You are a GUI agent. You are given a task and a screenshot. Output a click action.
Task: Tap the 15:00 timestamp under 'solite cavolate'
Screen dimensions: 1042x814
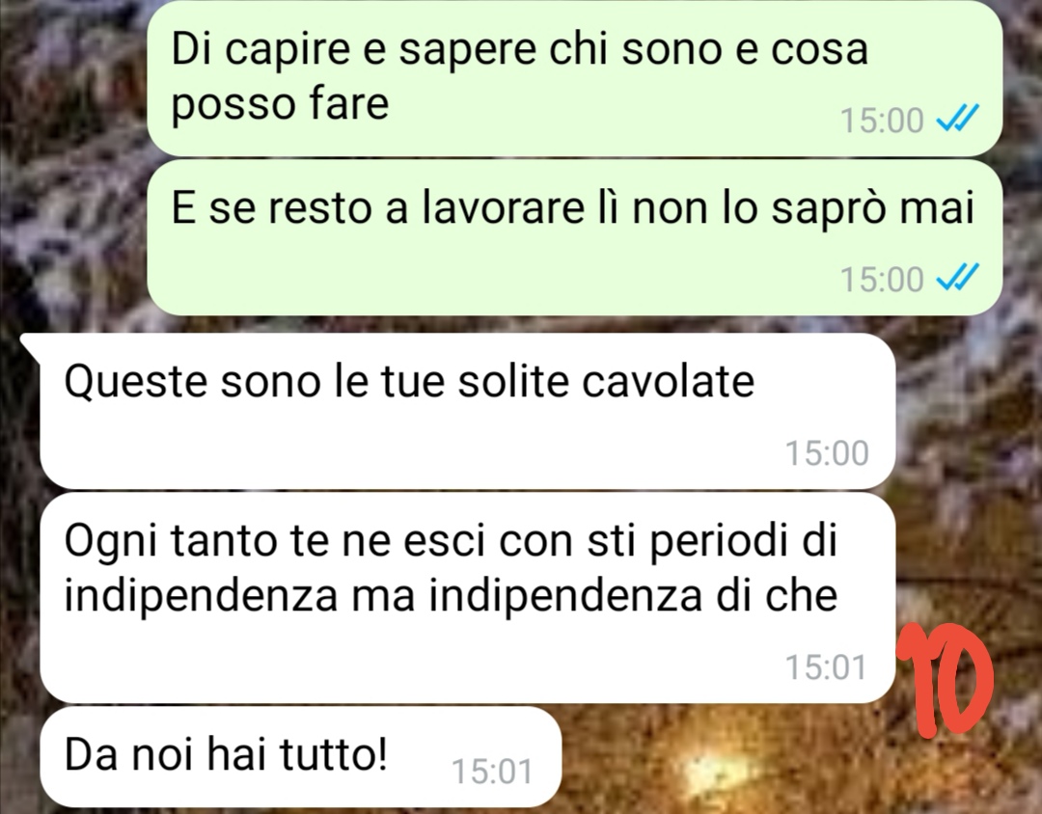pos(828,453)
